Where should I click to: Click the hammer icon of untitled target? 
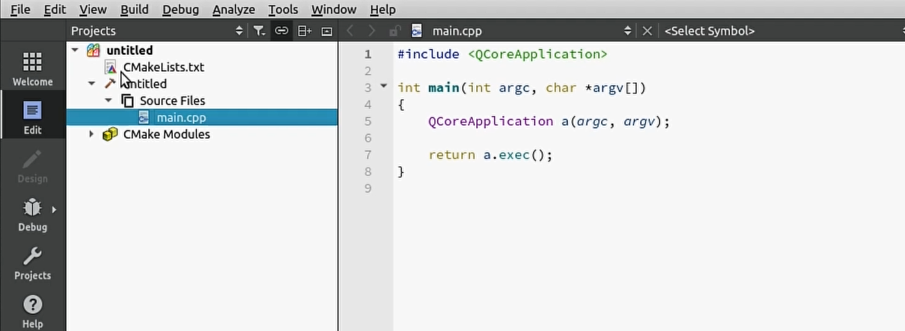110,83
